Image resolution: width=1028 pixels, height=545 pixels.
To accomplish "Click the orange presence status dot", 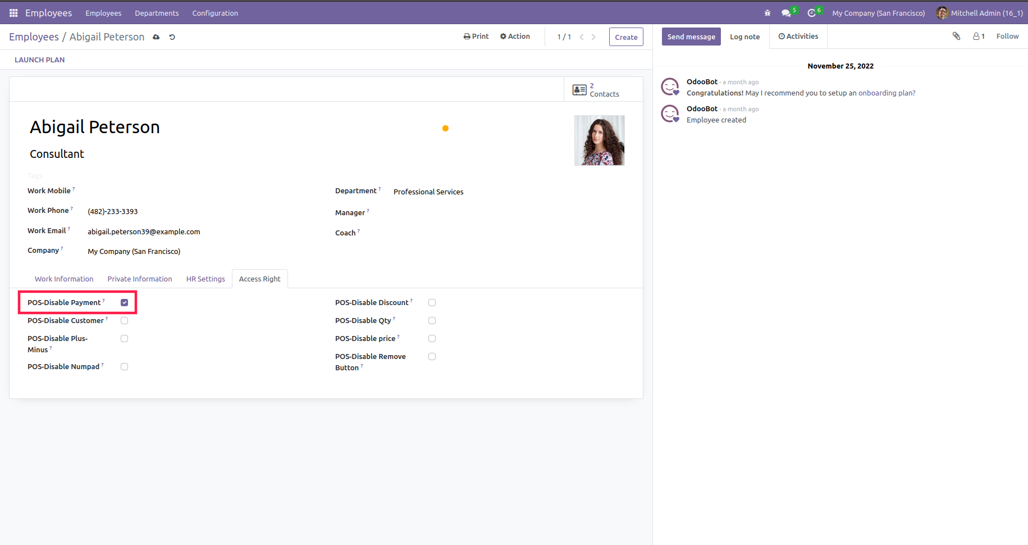I will point(445,128).
